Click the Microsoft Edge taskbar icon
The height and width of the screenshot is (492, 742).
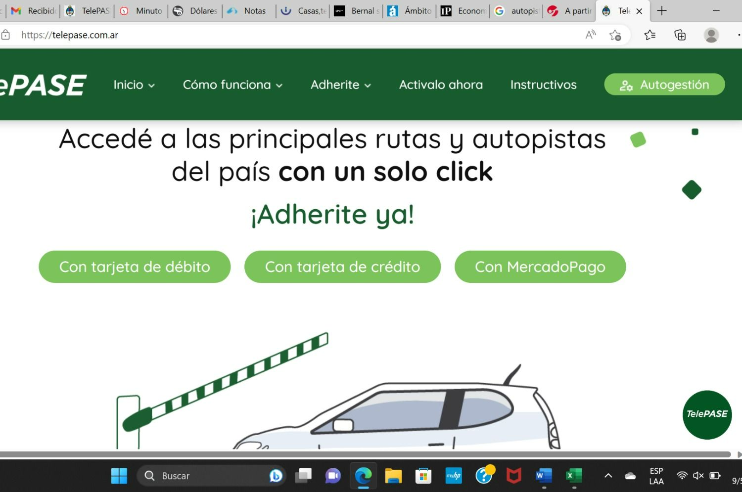363,476
